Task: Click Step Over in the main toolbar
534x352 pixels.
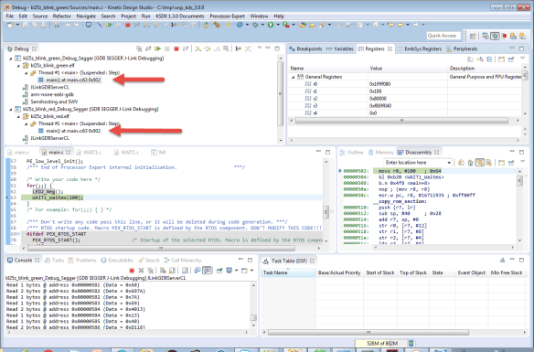Action: click(155, 25)
